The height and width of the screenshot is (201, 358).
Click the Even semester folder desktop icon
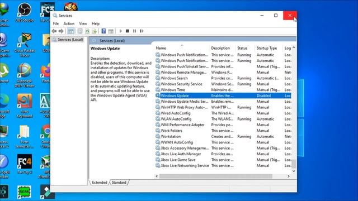25,136
